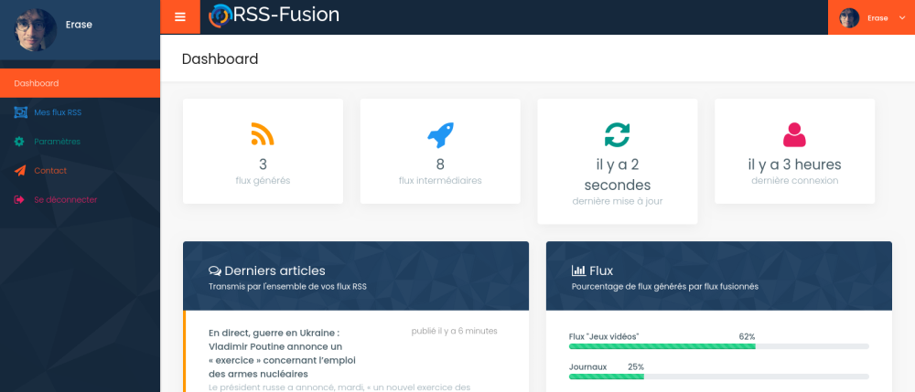Click the Journaux progress bar
Viewport: 915px width, 392px height.
(719, 376)
